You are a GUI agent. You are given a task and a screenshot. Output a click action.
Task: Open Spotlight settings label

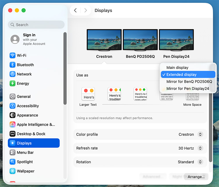(x=25, y=162)
